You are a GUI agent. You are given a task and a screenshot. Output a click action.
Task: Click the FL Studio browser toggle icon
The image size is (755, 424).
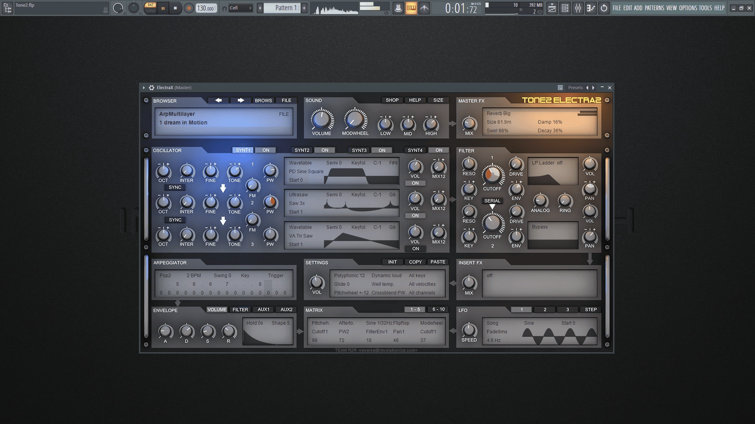tap(7, 8)
